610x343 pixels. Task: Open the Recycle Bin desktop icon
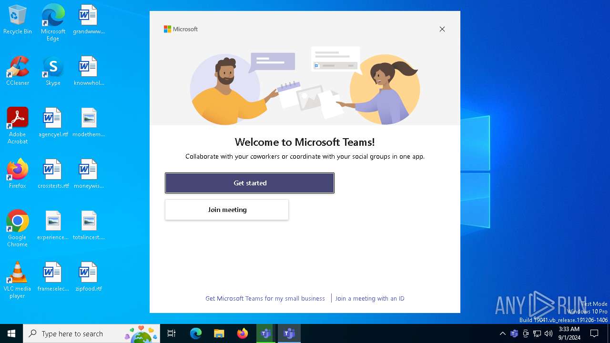pyautogui.click(x=18, y=20)
